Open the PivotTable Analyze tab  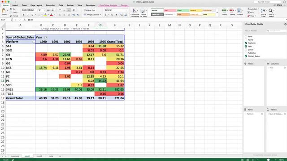point(109,5)
